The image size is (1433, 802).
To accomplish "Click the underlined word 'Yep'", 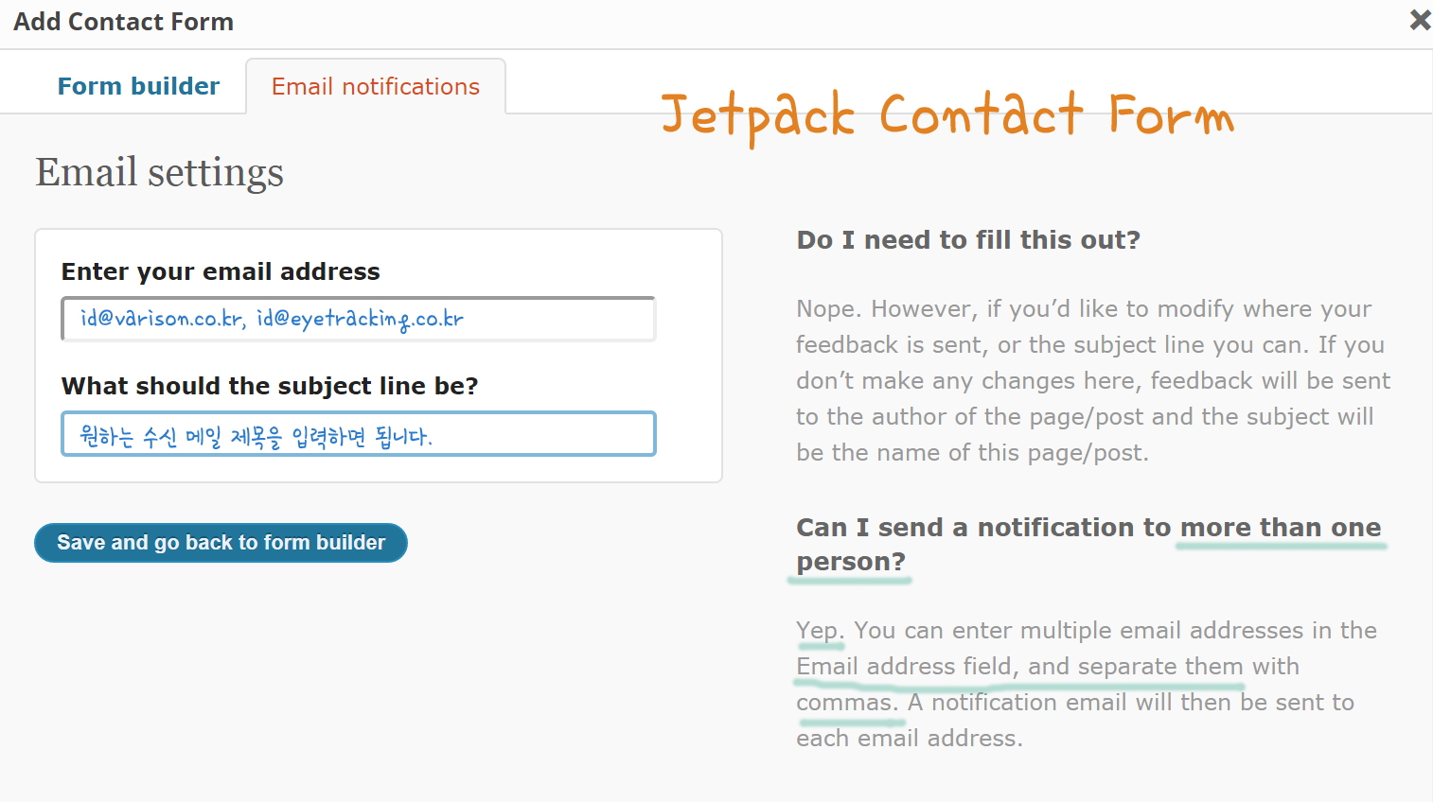I will click(x=820, y=631).
